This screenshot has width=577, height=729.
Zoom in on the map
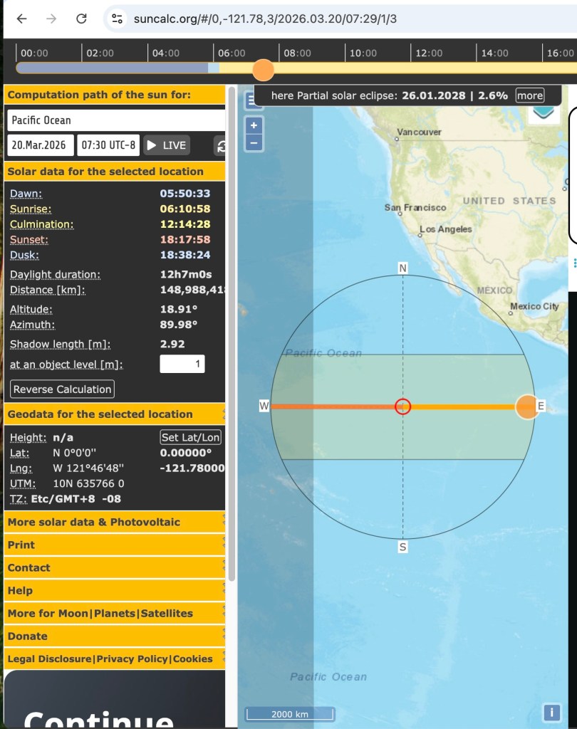pos(254,125)
